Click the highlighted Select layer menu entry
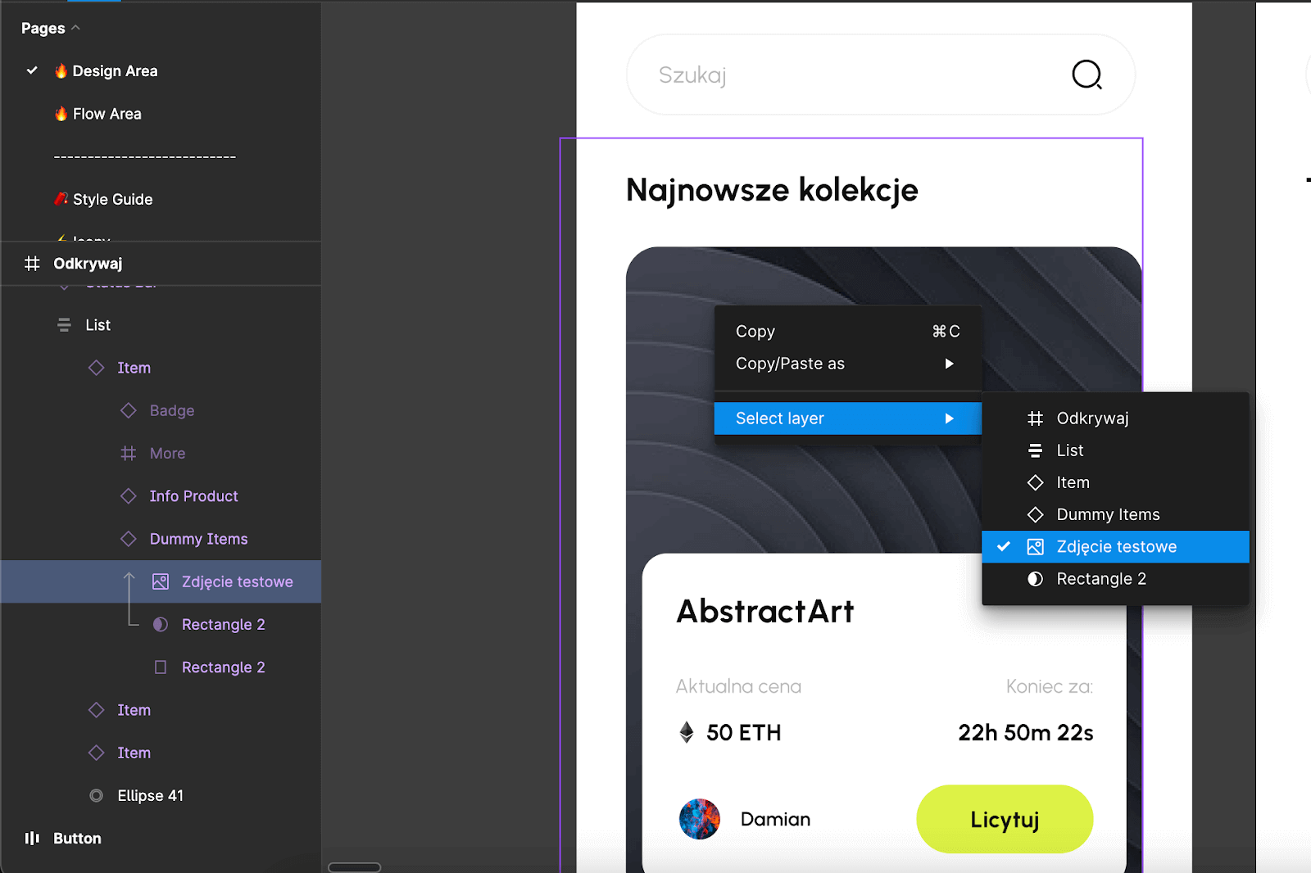This screenshot has width=1311, height=873. 847,418
